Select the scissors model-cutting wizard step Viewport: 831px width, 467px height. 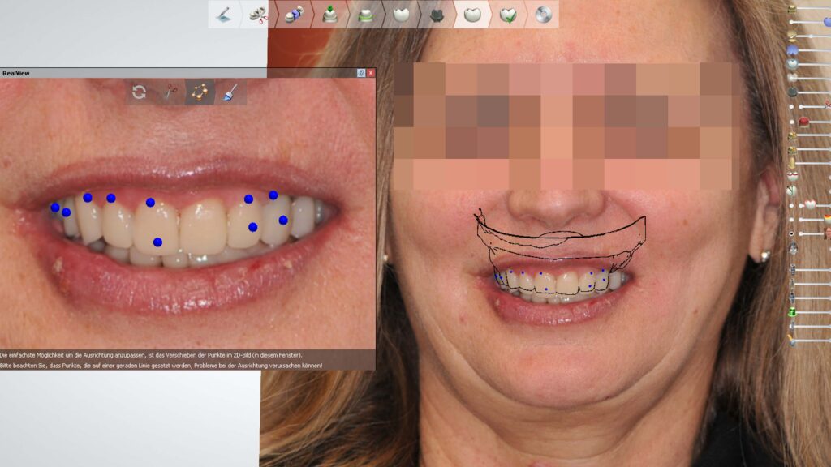[258, 15]
